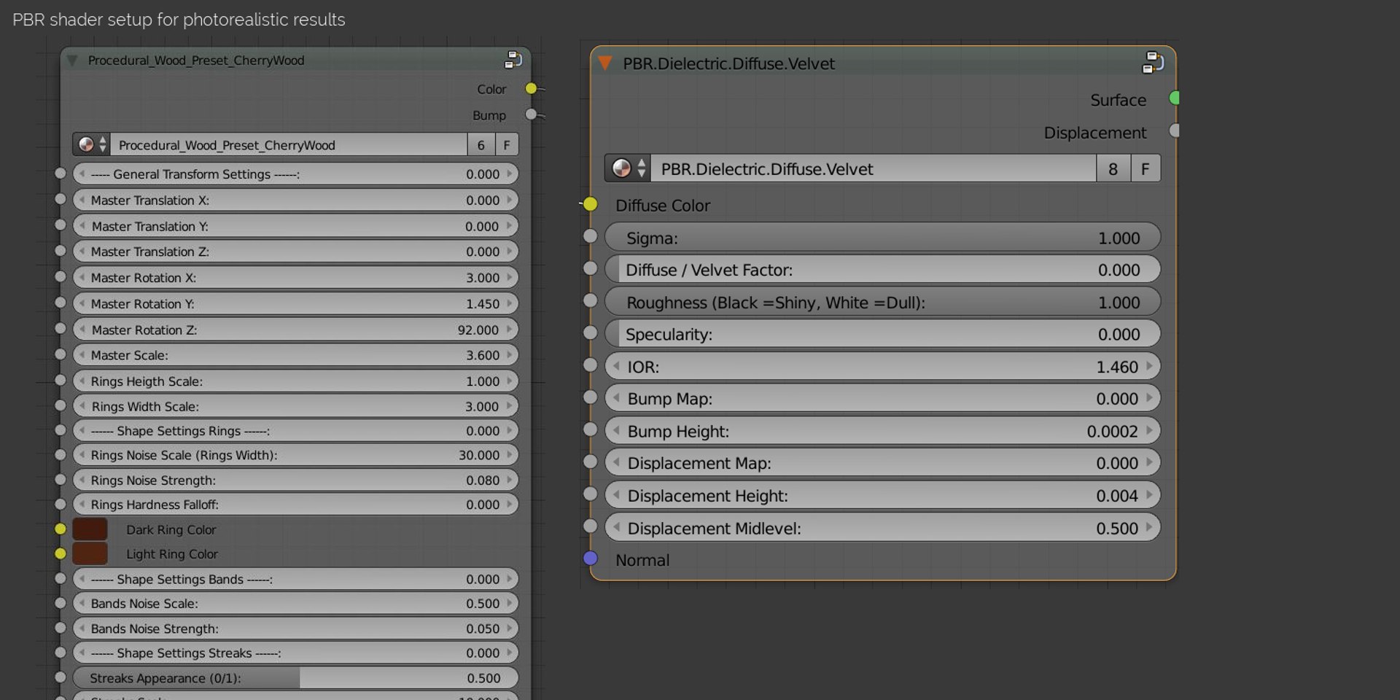Click the Sigma value field
Screen dimensions: 1400x700
(882, 238)
